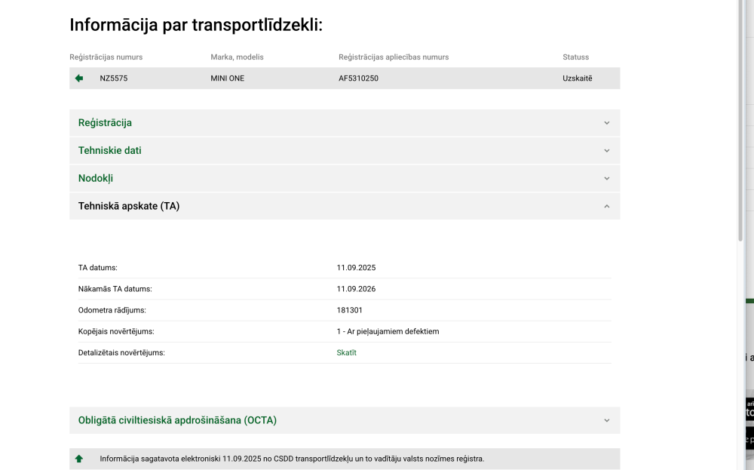
Task: Collapse the Tehniskā apskate (TA) chevron
Action: click(606, 207)
